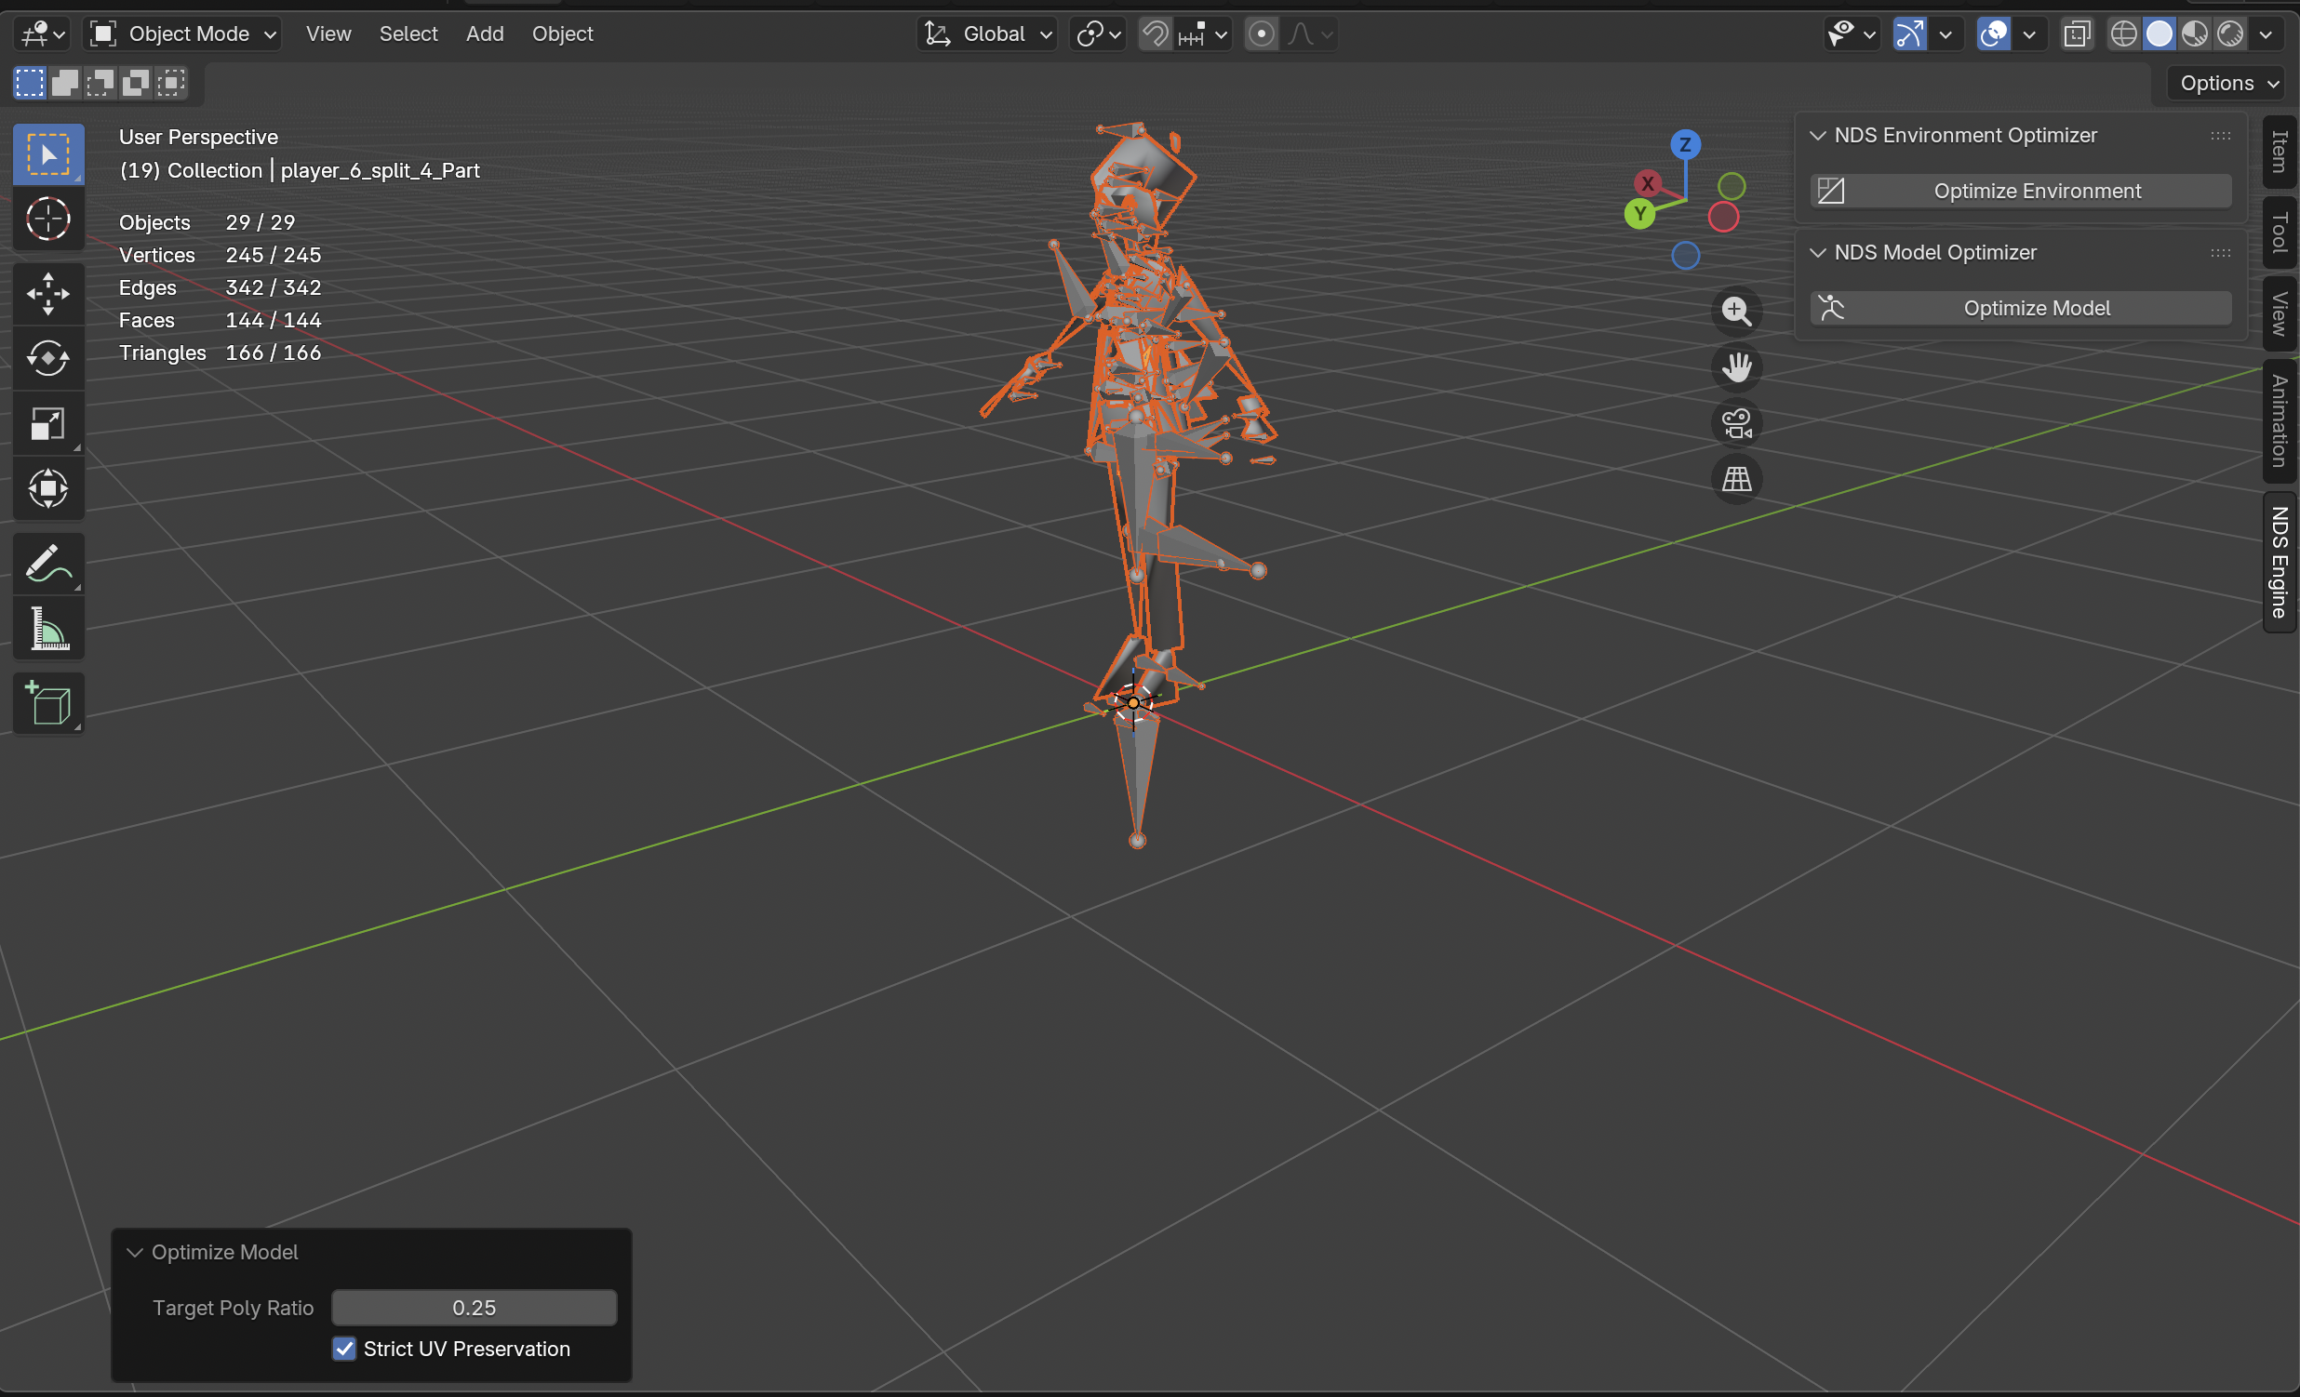Collapse the NDS Model Optimizer panel
This screenshot has width=2300, height=1397.
click(x=1817, y=253)
